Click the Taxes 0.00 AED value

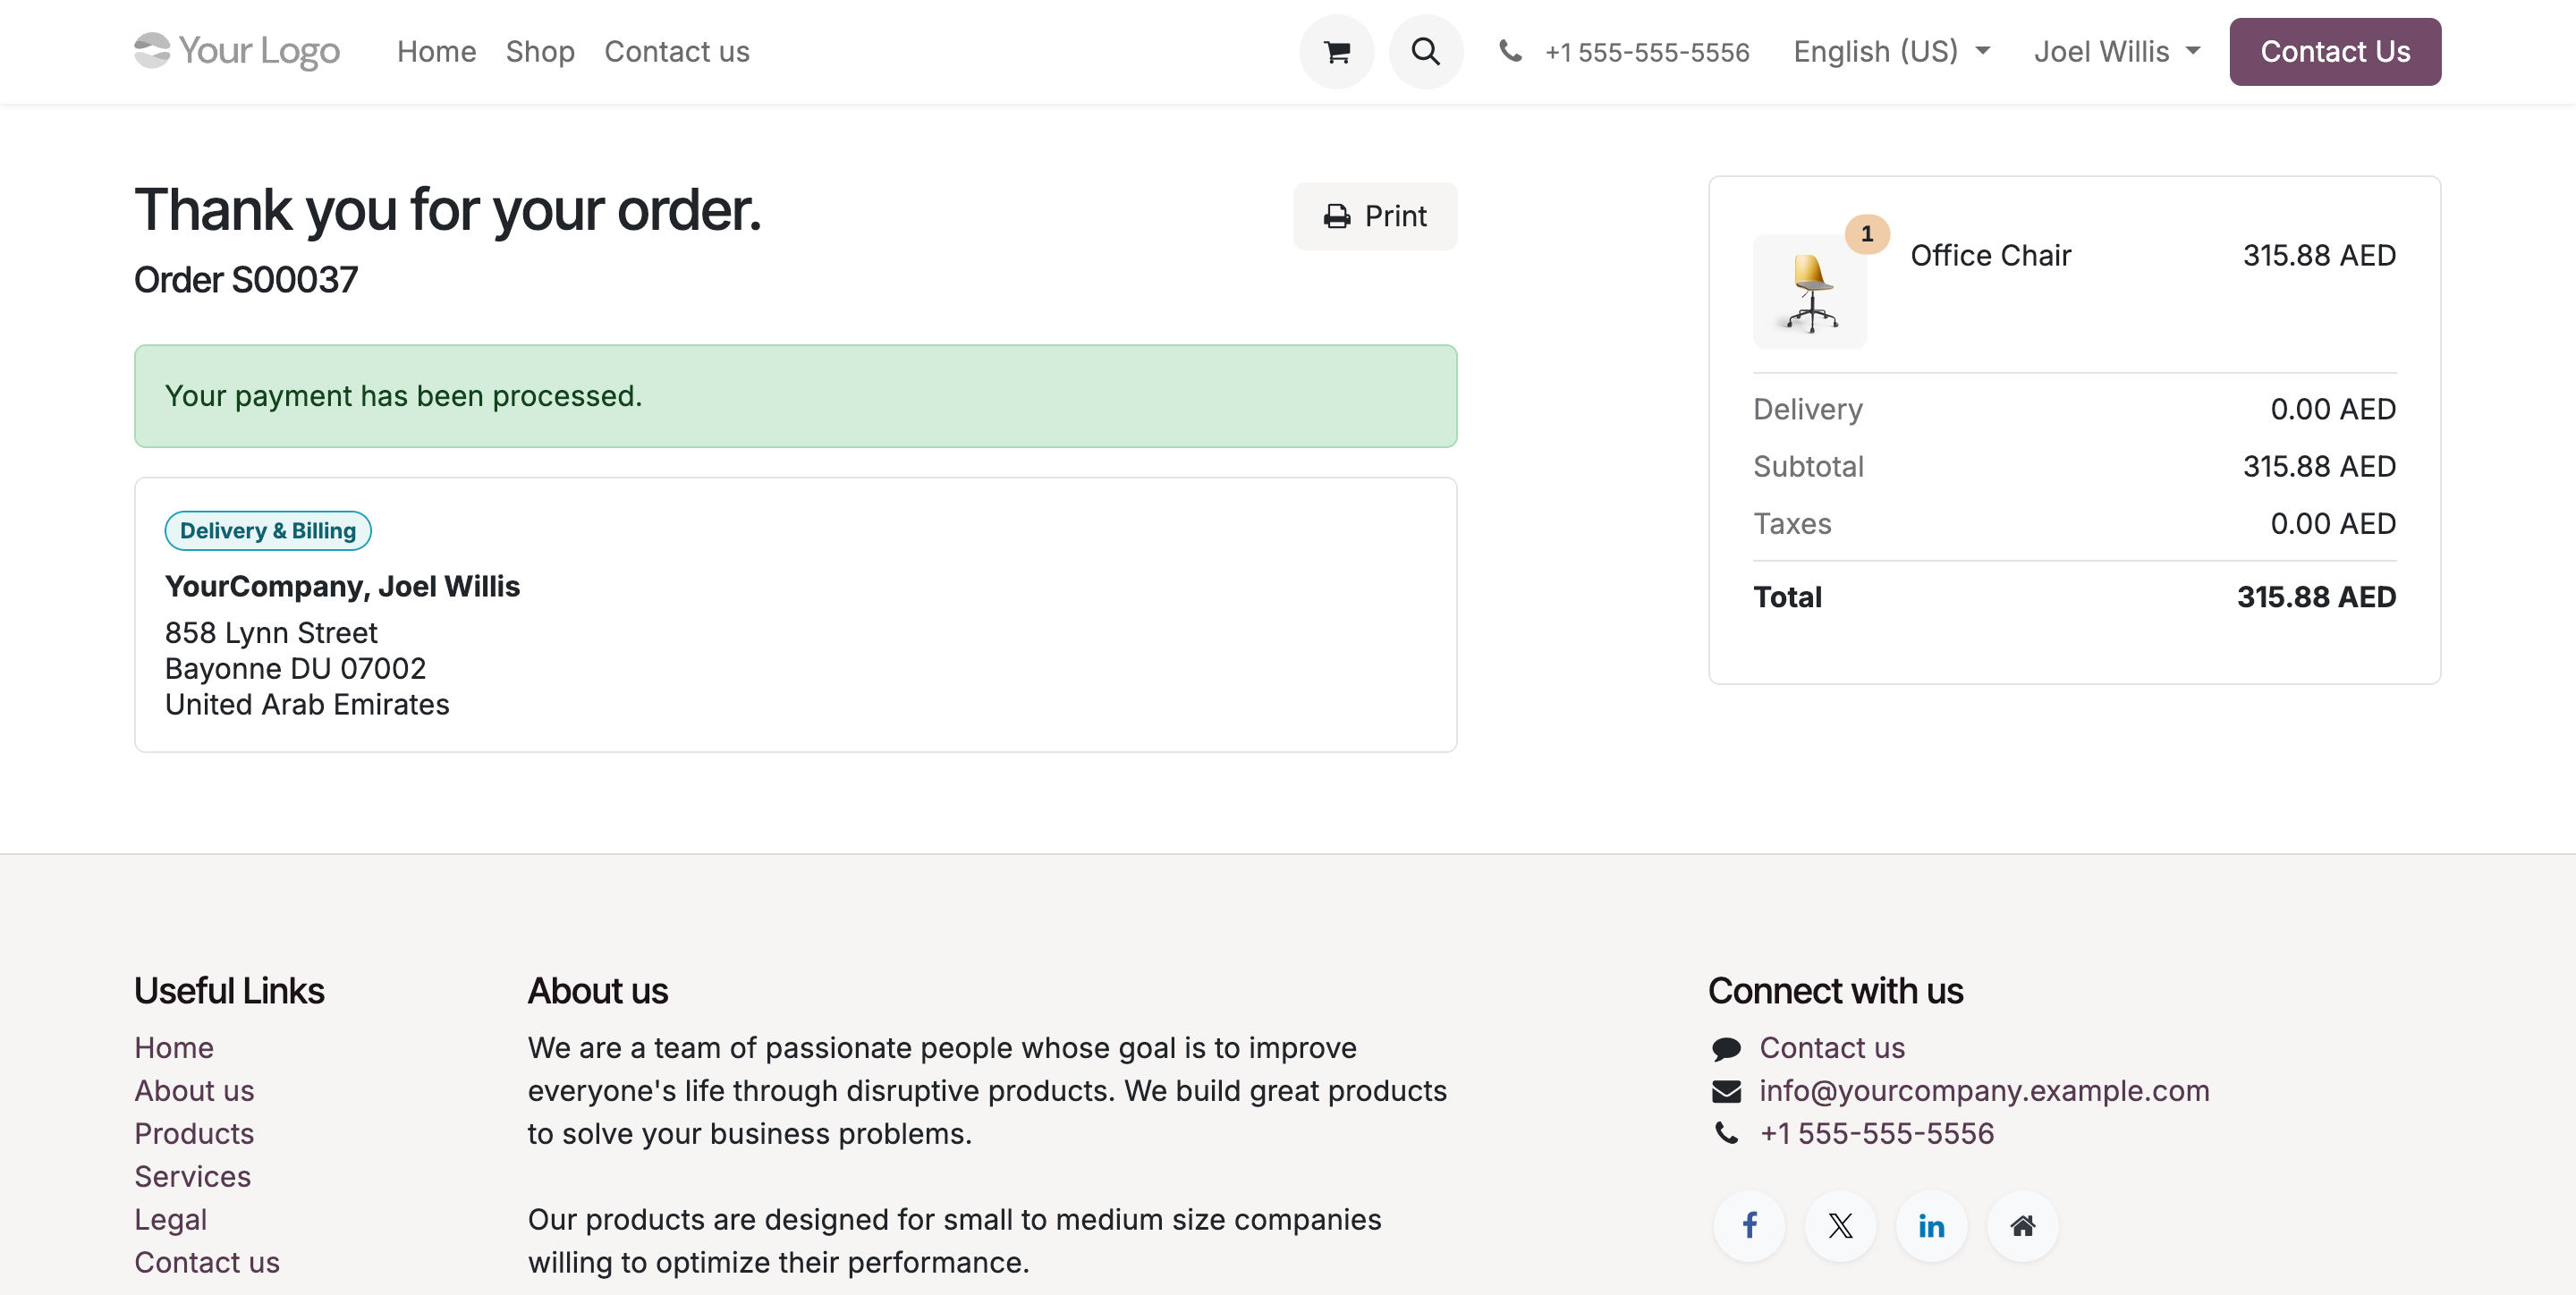click(2333, 523)
